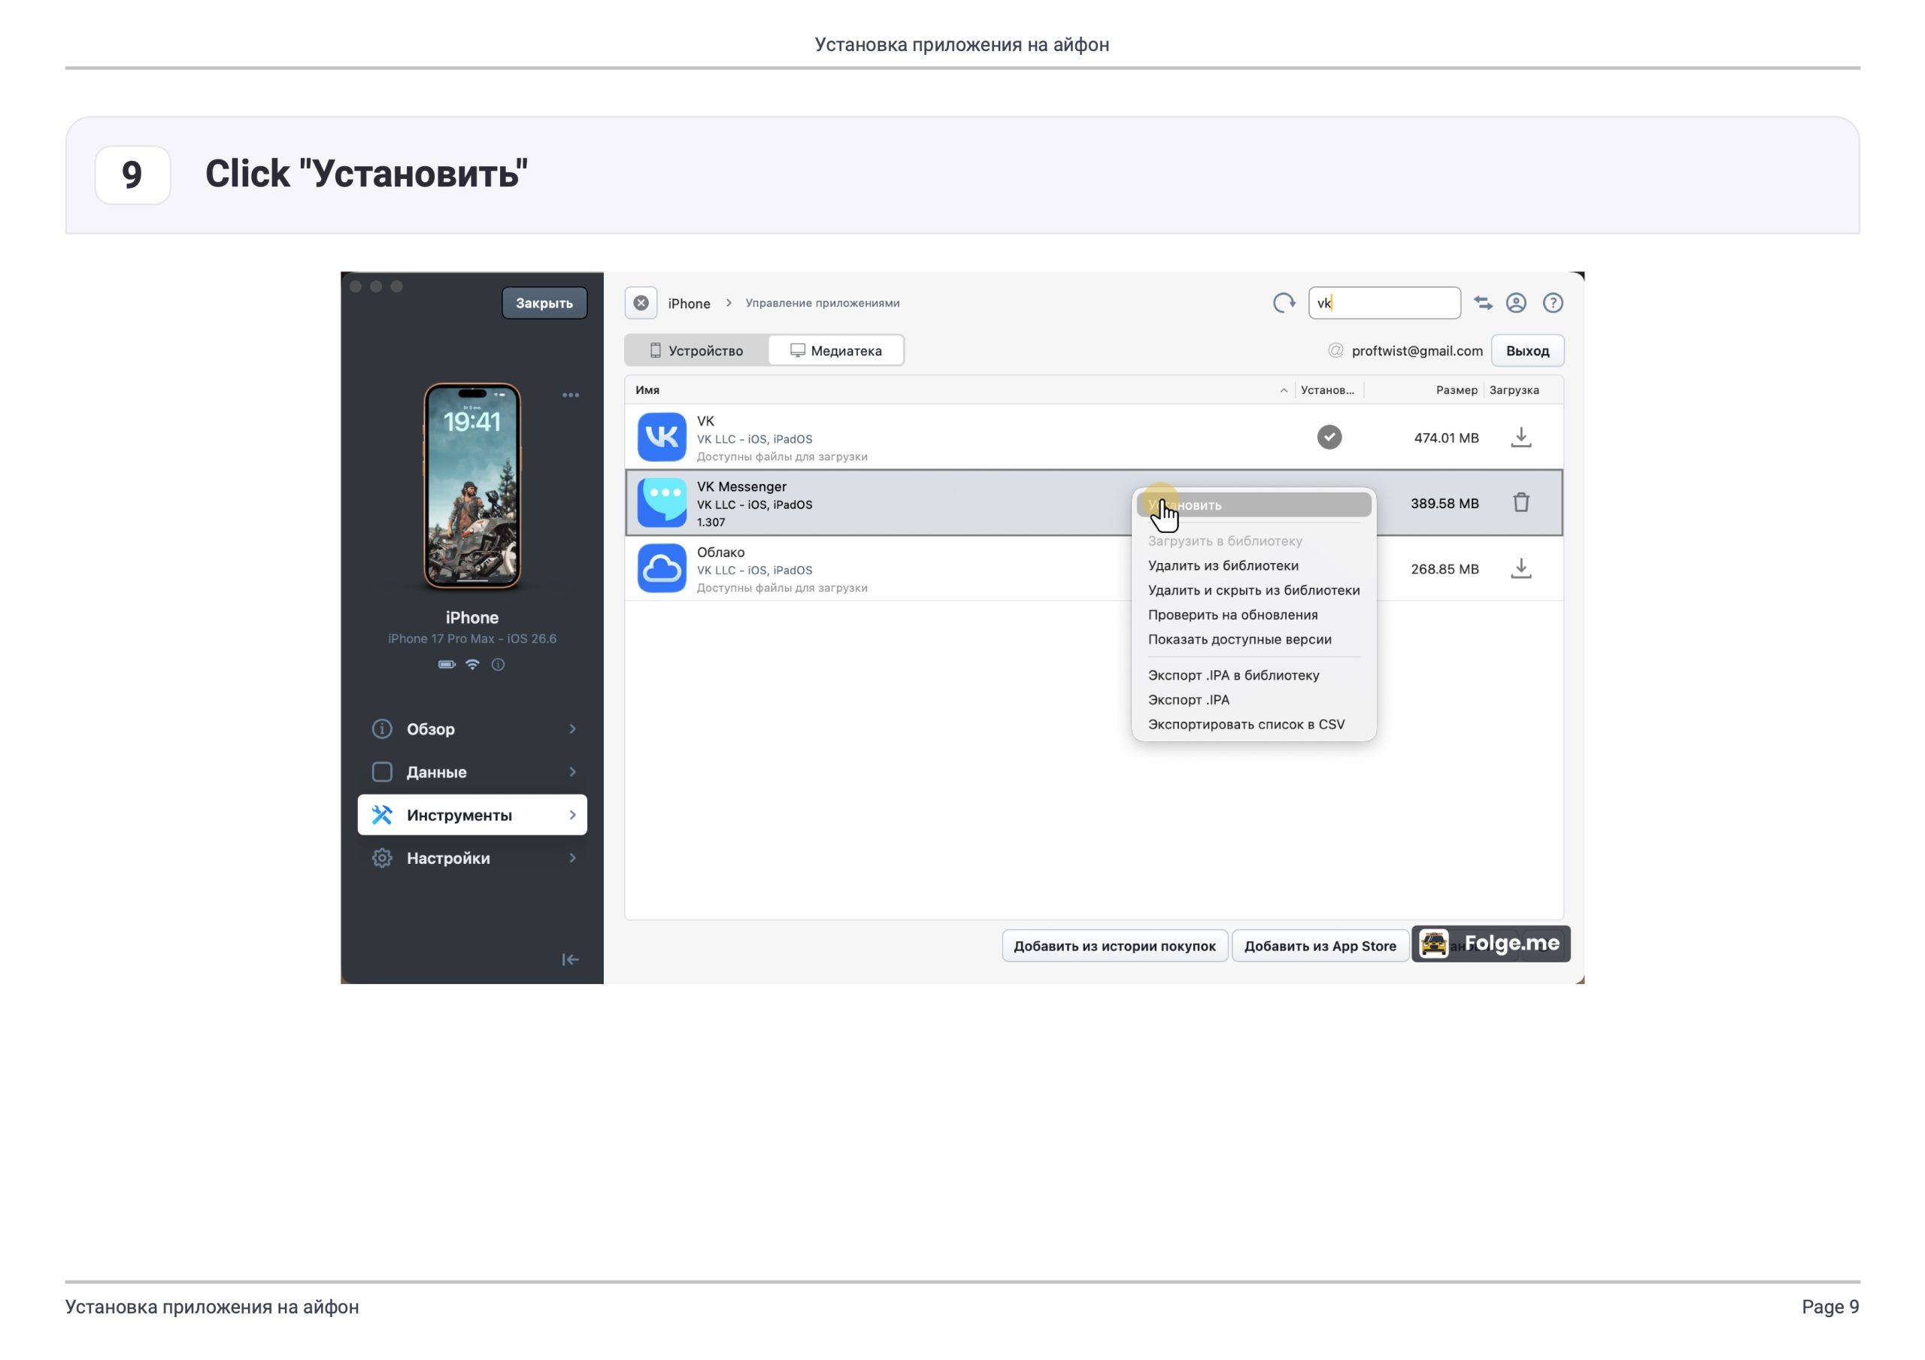Viewport: 1925px width, 1360px height.
Task: Click the installed checkmark for VK
Action: coord(1329,437)
